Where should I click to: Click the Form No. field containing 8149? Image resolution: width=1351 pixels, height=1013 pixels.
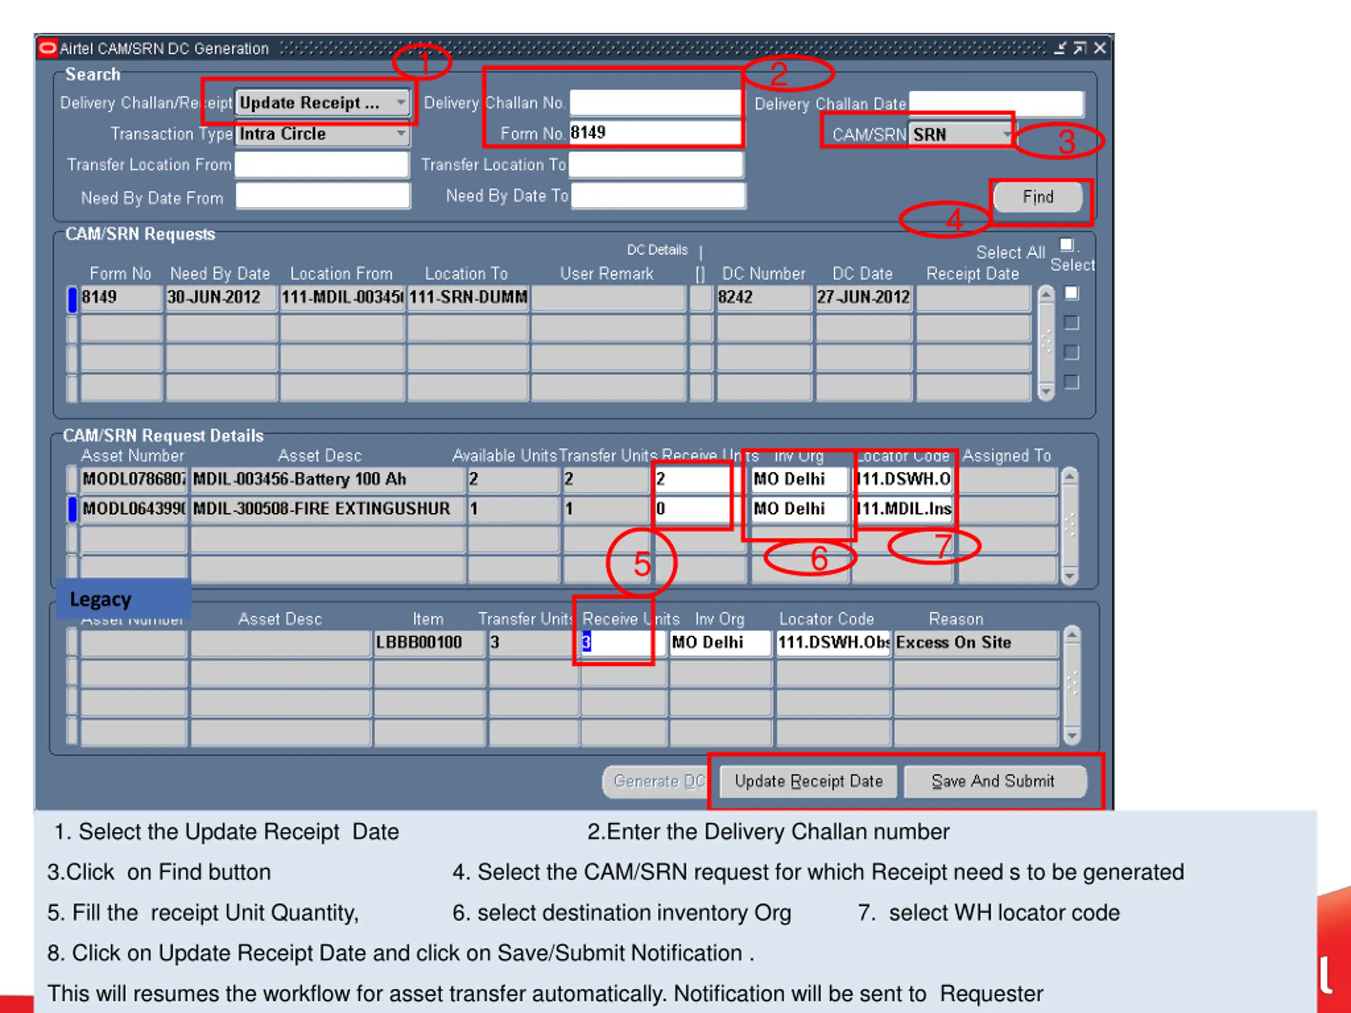point(655,132)
